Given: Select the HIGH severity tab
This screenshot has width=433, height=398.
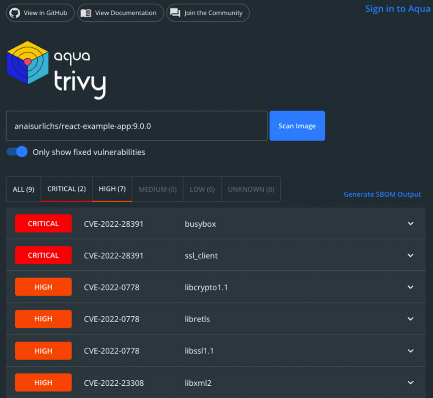Looking at the screenshot, I should pyautogui.click(x=112, y=189).
